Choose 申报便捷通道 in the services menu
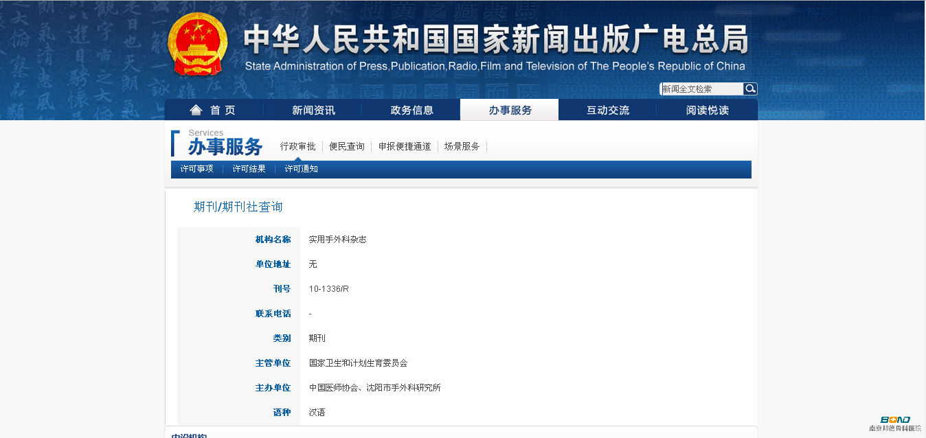The height and width of the screenshot is (438, 926). click(x=405, y=146)
